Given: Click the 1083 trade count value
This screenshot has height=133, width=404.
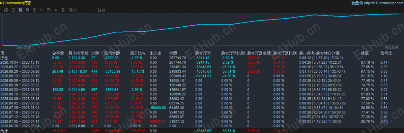Looking at the screenshot, I should click(x=95, y=103).
